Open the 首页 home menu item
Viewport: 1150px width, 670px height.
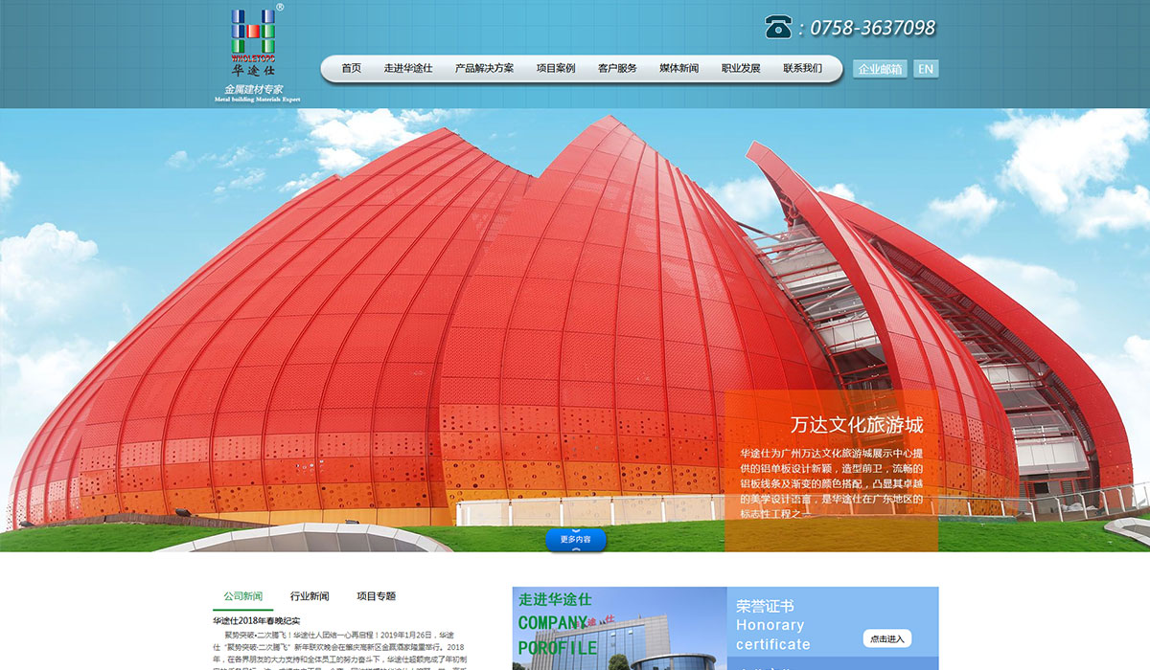(x=352, y=69)
